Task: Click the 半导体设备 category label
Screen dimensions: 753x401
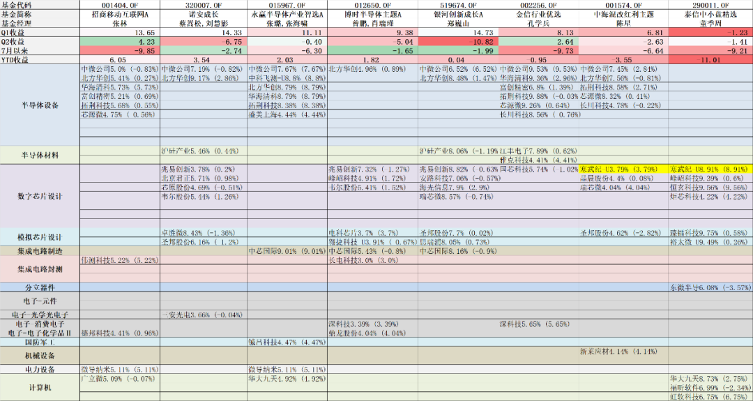Action: point(40,105)
